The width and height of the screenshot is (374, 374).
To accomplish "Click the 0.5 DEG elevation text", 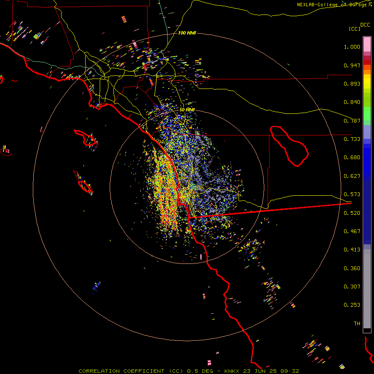I will point(201,371).
